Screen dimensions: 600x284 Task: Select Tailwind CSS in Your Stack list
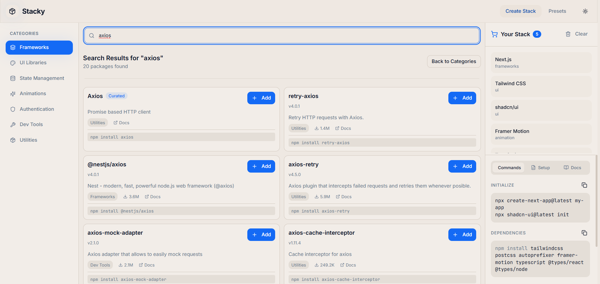pyautogui.click(x=541, y=86)
